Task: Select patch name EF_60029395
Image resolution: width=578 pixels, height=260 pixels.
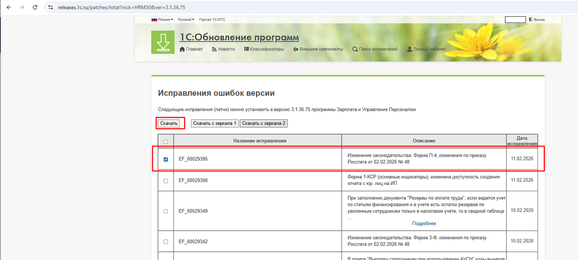Action: tap(193, 159)
